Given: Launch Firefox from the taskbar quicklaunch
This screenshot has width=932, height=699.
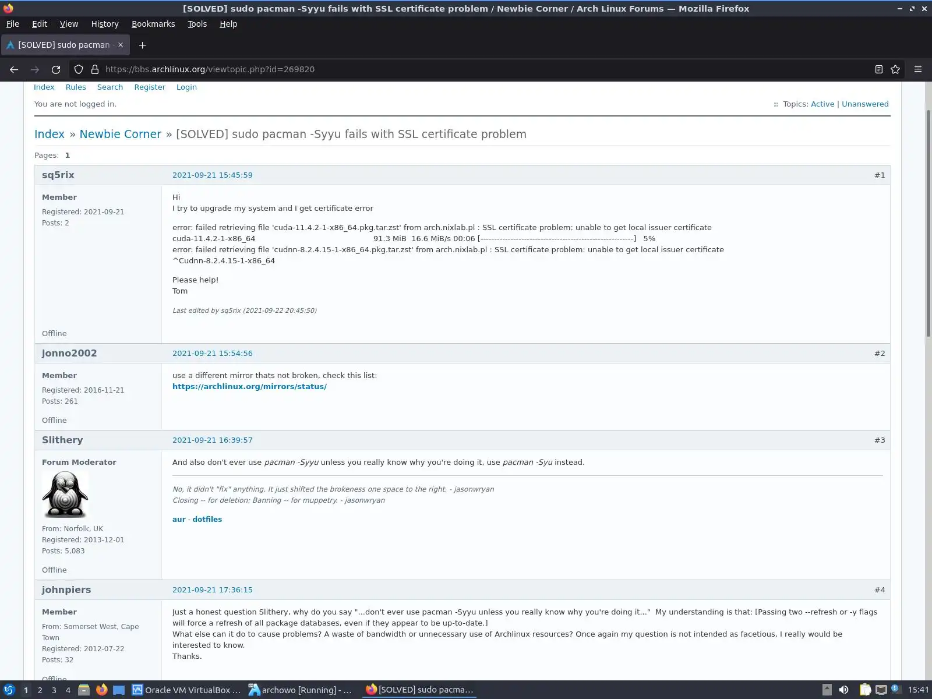Looking at the screenshot, I should click(102, 690).
